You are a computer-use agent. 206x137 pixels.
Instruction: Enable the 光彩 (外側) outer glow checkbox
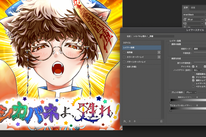coord(124,66)
